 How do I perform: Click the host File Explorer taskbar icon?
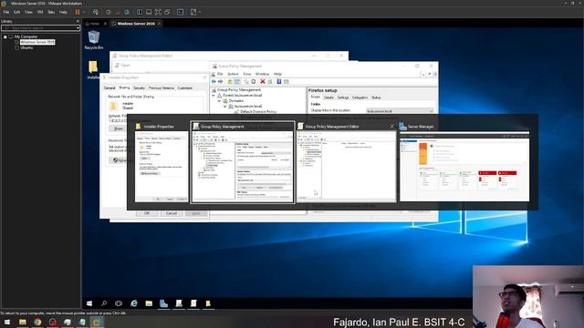tap(23, 322)
